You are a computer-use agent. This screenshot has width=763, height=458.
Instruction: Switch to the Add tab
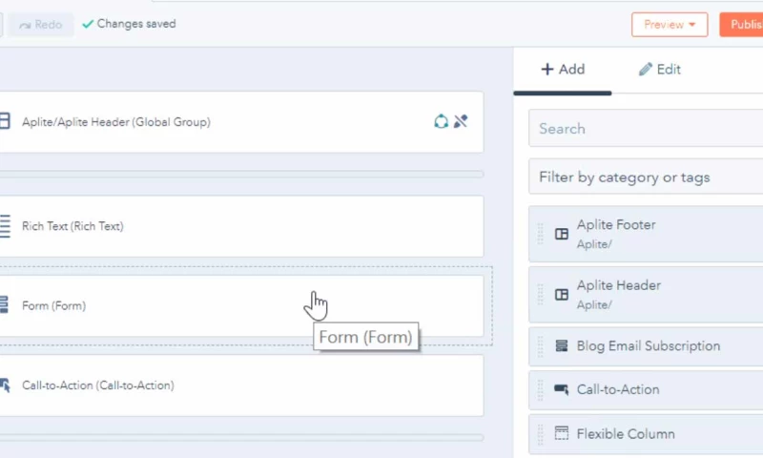(x=563, y=70)
